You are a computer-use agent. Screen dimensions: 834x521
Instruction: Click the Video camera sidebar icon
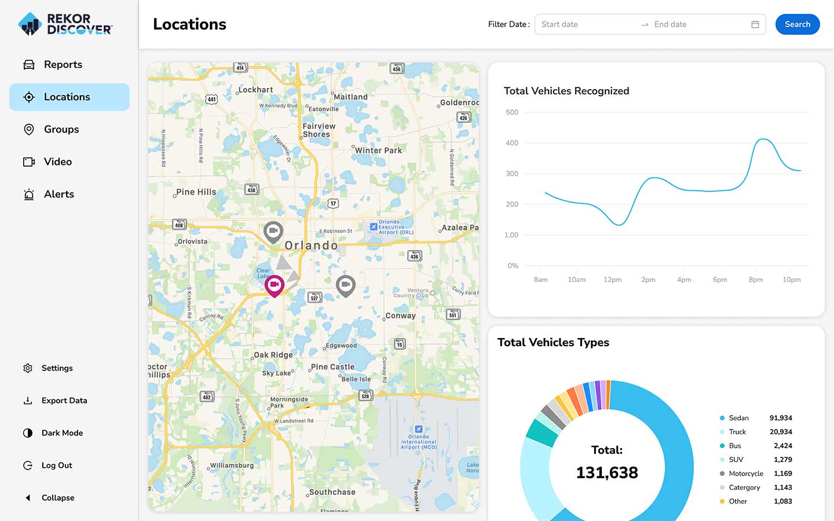[29, 162]
